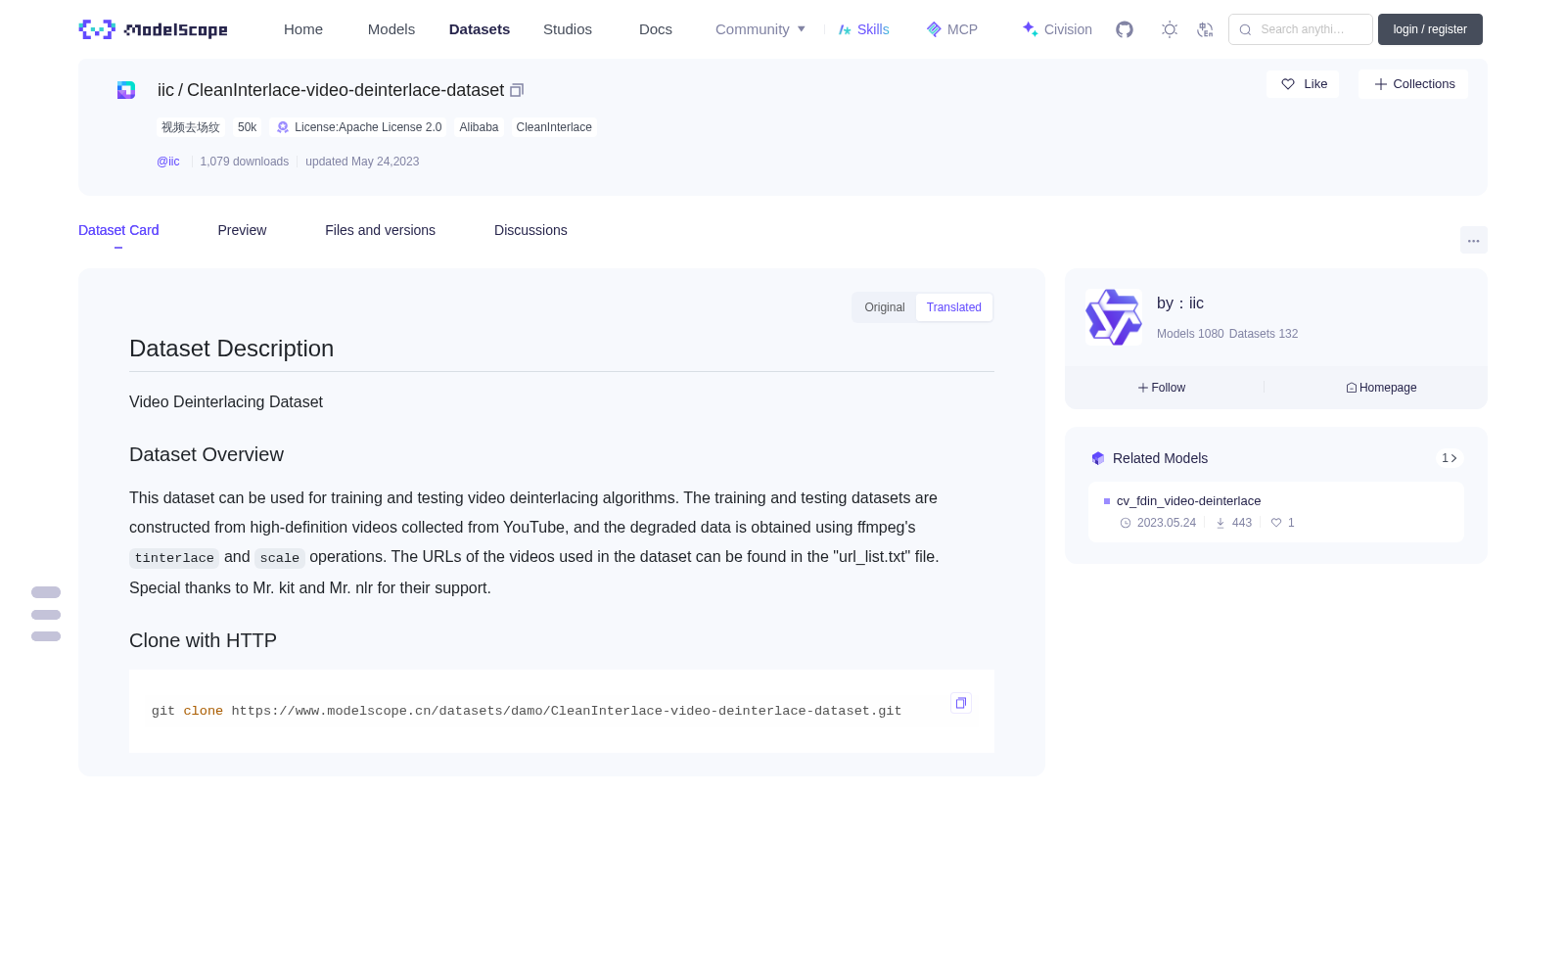Viewport: 1566px width, 979px height.
Task: Open the GitHub icon link
Action: point(1125,29)
